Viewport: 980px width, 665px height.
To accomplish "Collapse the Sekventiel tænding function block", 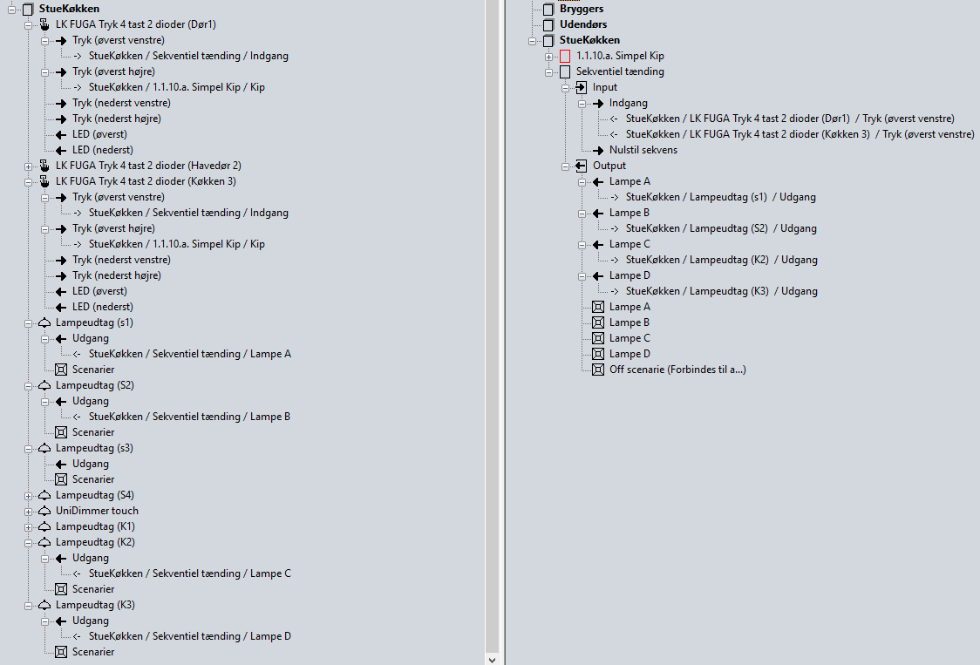I will point(549,71).
